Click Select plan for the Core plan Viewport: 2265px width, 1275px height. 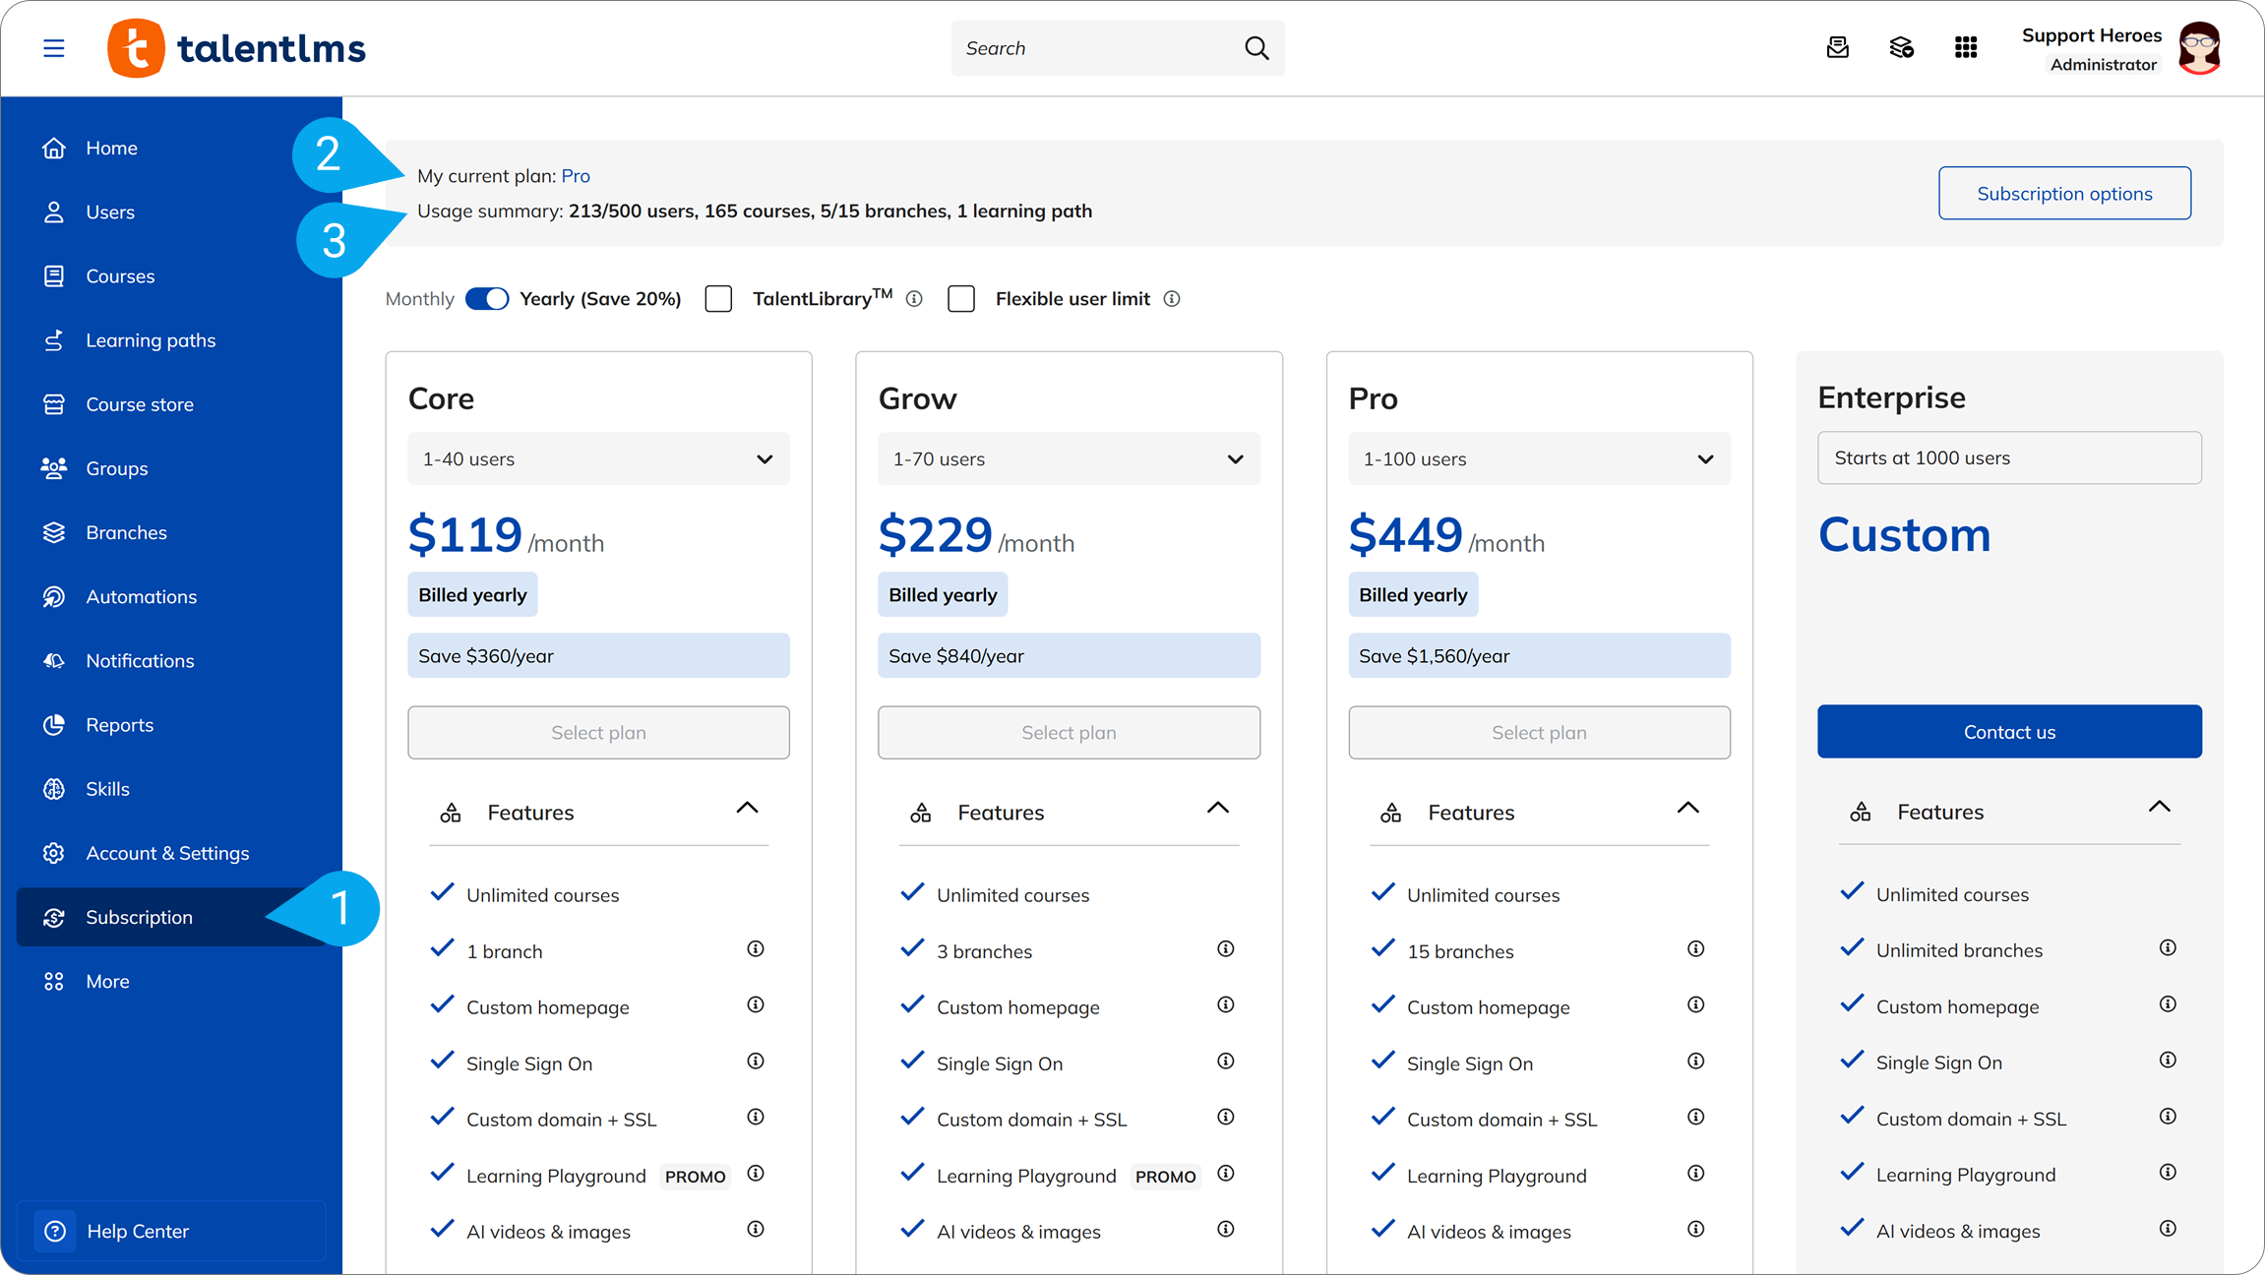598,733
